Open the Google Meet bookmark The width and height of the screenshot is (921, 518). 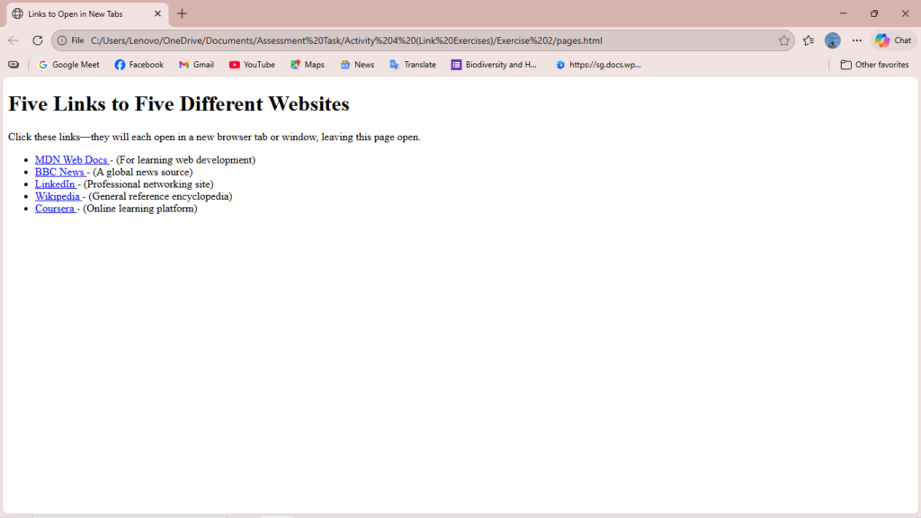tap(68, 65)
